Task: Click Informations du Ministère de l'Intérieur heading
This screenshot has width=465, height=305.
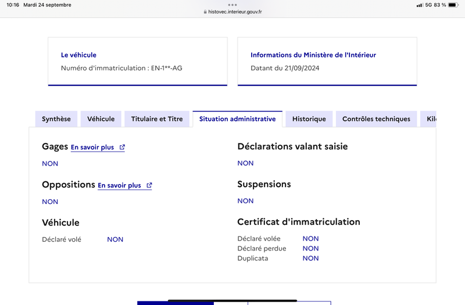Action: coord(313,55)
